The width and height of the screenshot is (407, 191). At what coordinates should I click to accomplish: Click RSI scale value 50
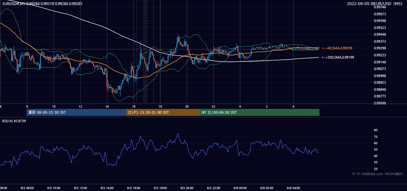375,149
